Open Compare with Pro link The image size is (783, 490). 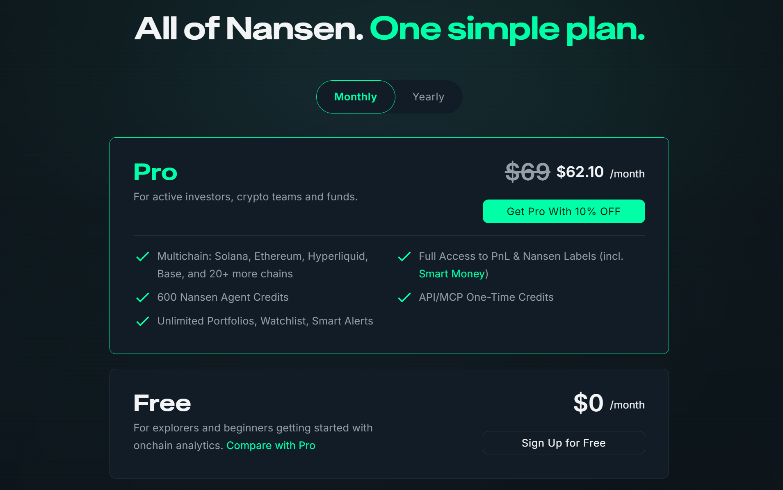271,445
